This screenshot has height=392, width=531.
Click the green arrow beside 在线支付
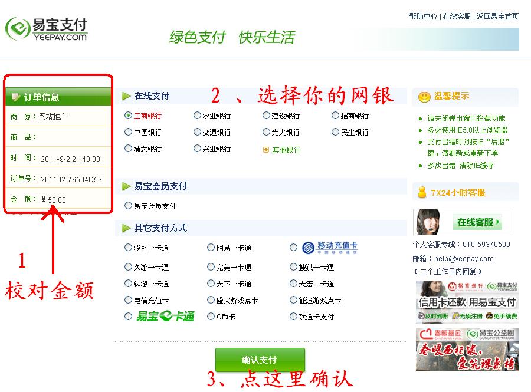coord(126,96)
